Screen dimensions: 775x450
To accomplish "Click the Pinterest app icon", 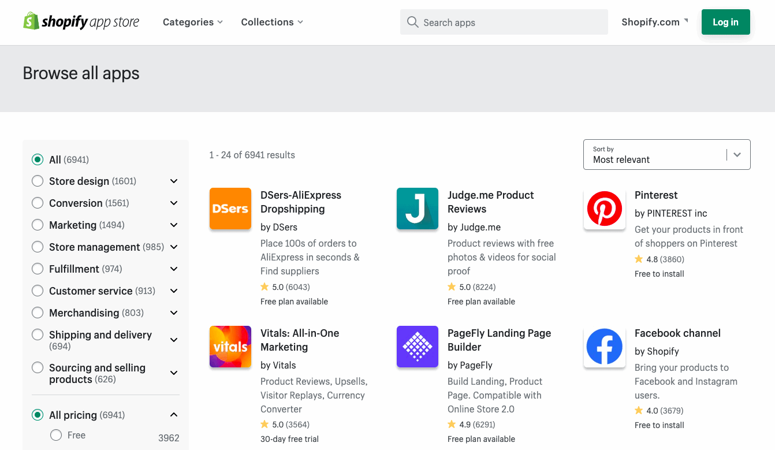I will (x=604, y=209).
